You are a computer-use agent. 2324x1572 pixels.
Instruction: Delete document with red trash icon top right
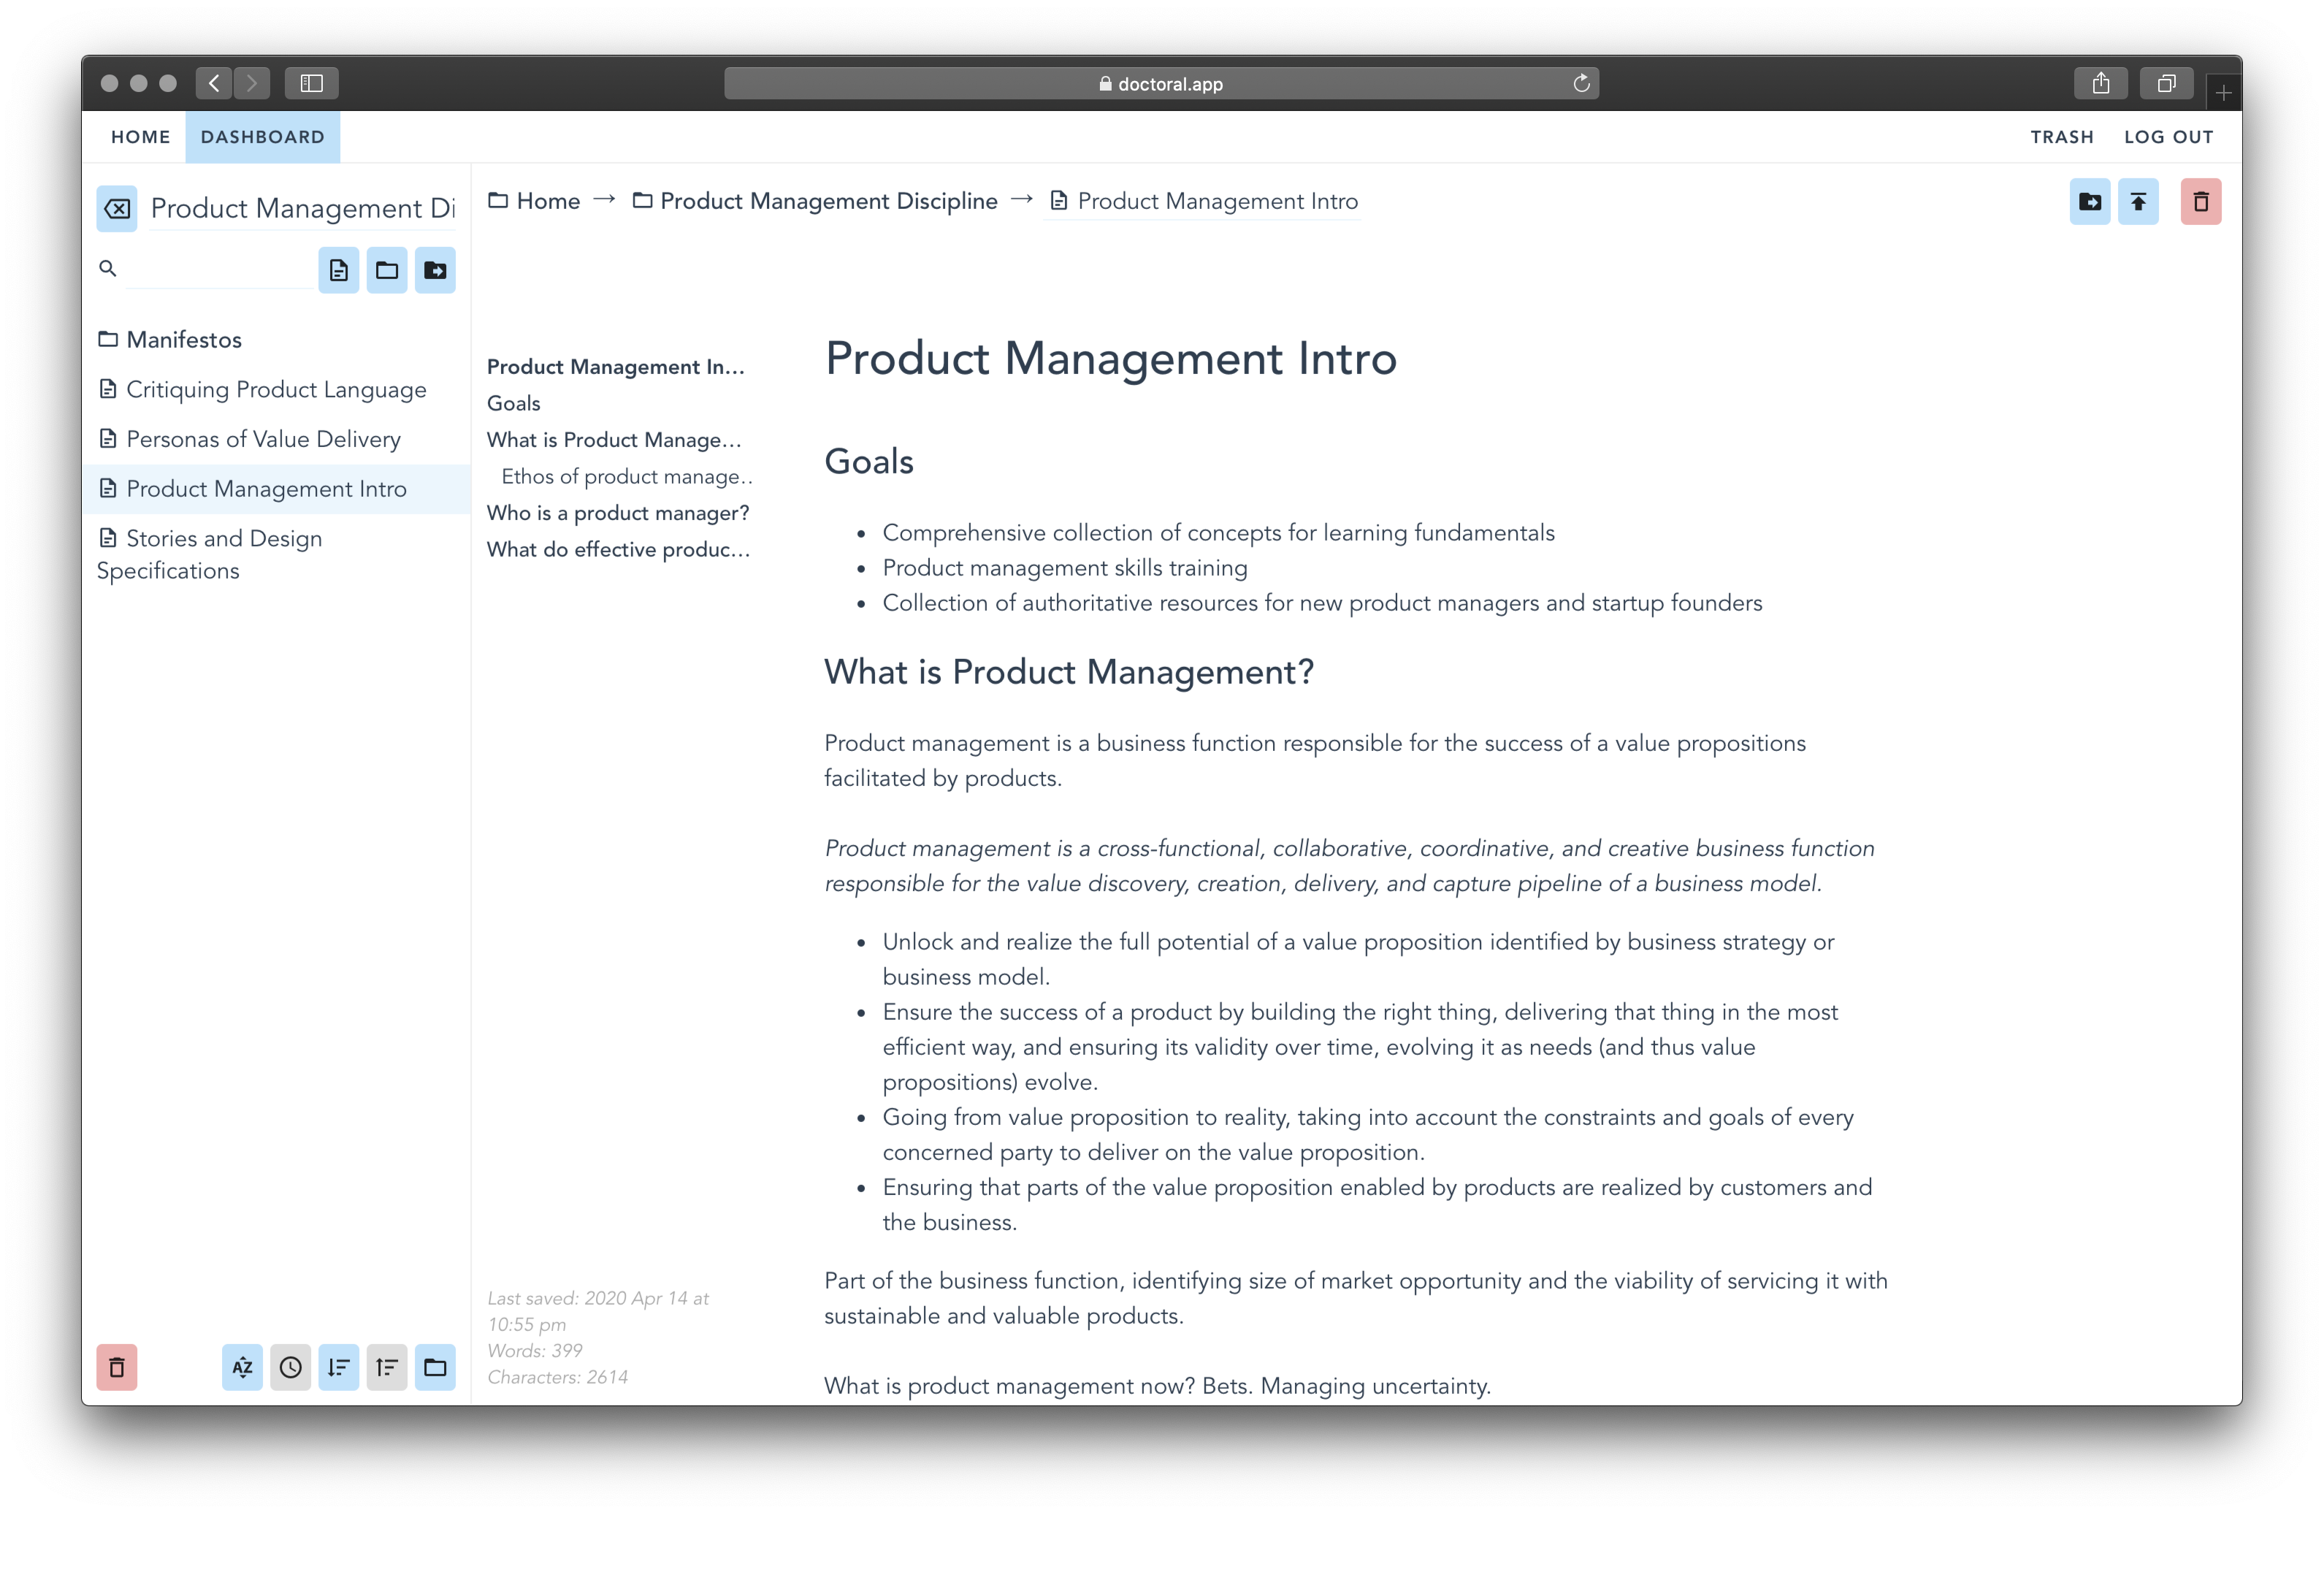(x=2201, y=202)
